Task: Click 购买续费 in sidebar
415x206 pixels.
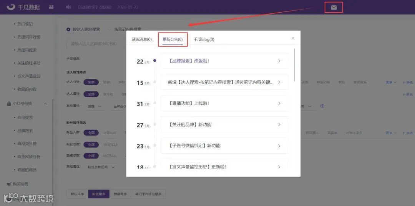Action: (x=20, y=184)
